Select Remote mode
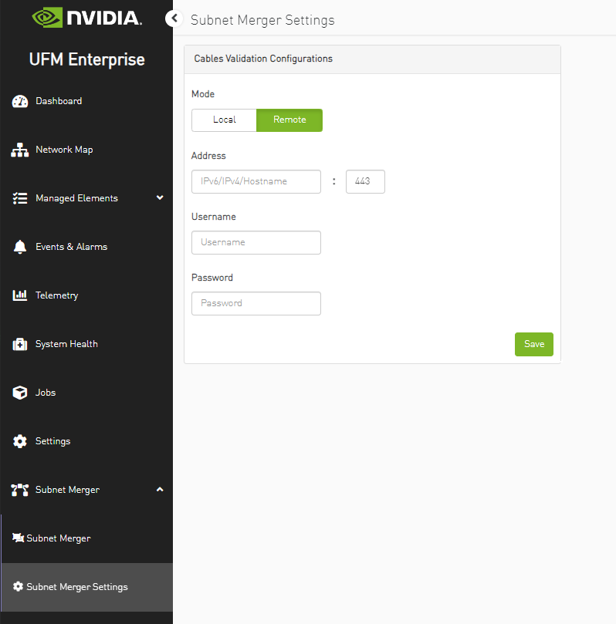 click(289, 120)
